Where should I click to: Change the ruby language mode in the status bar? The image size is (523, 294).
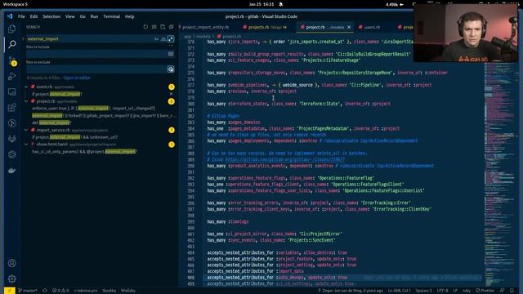467,291
